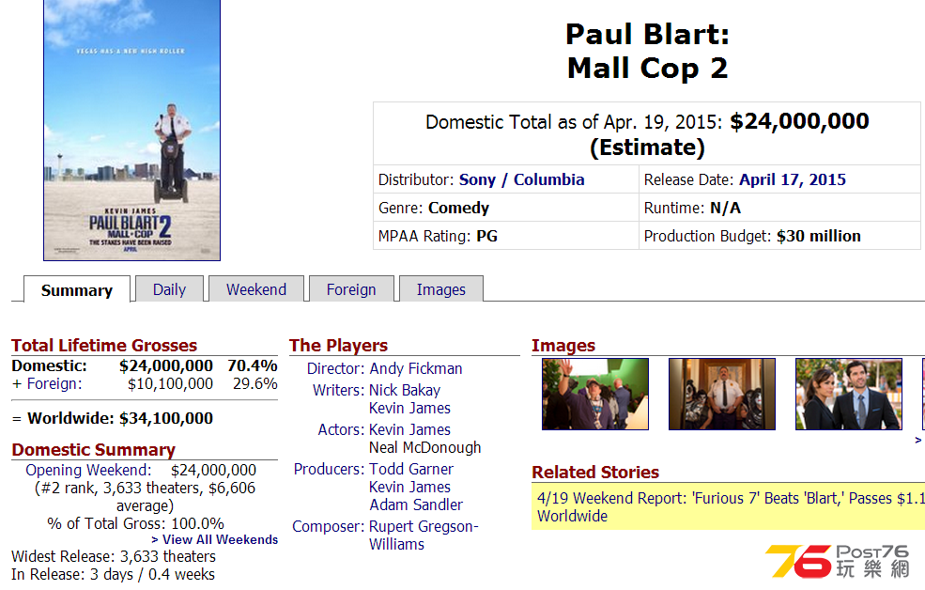Click the Actors label link
This screenshot has width=925, height=590.
coord(341,429)
